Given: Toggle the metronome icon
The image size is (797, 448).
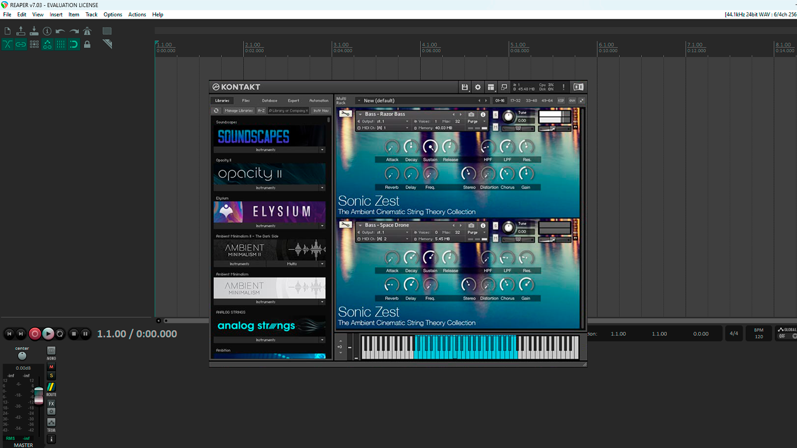Looking at the screenshot, I should point(87,31).
